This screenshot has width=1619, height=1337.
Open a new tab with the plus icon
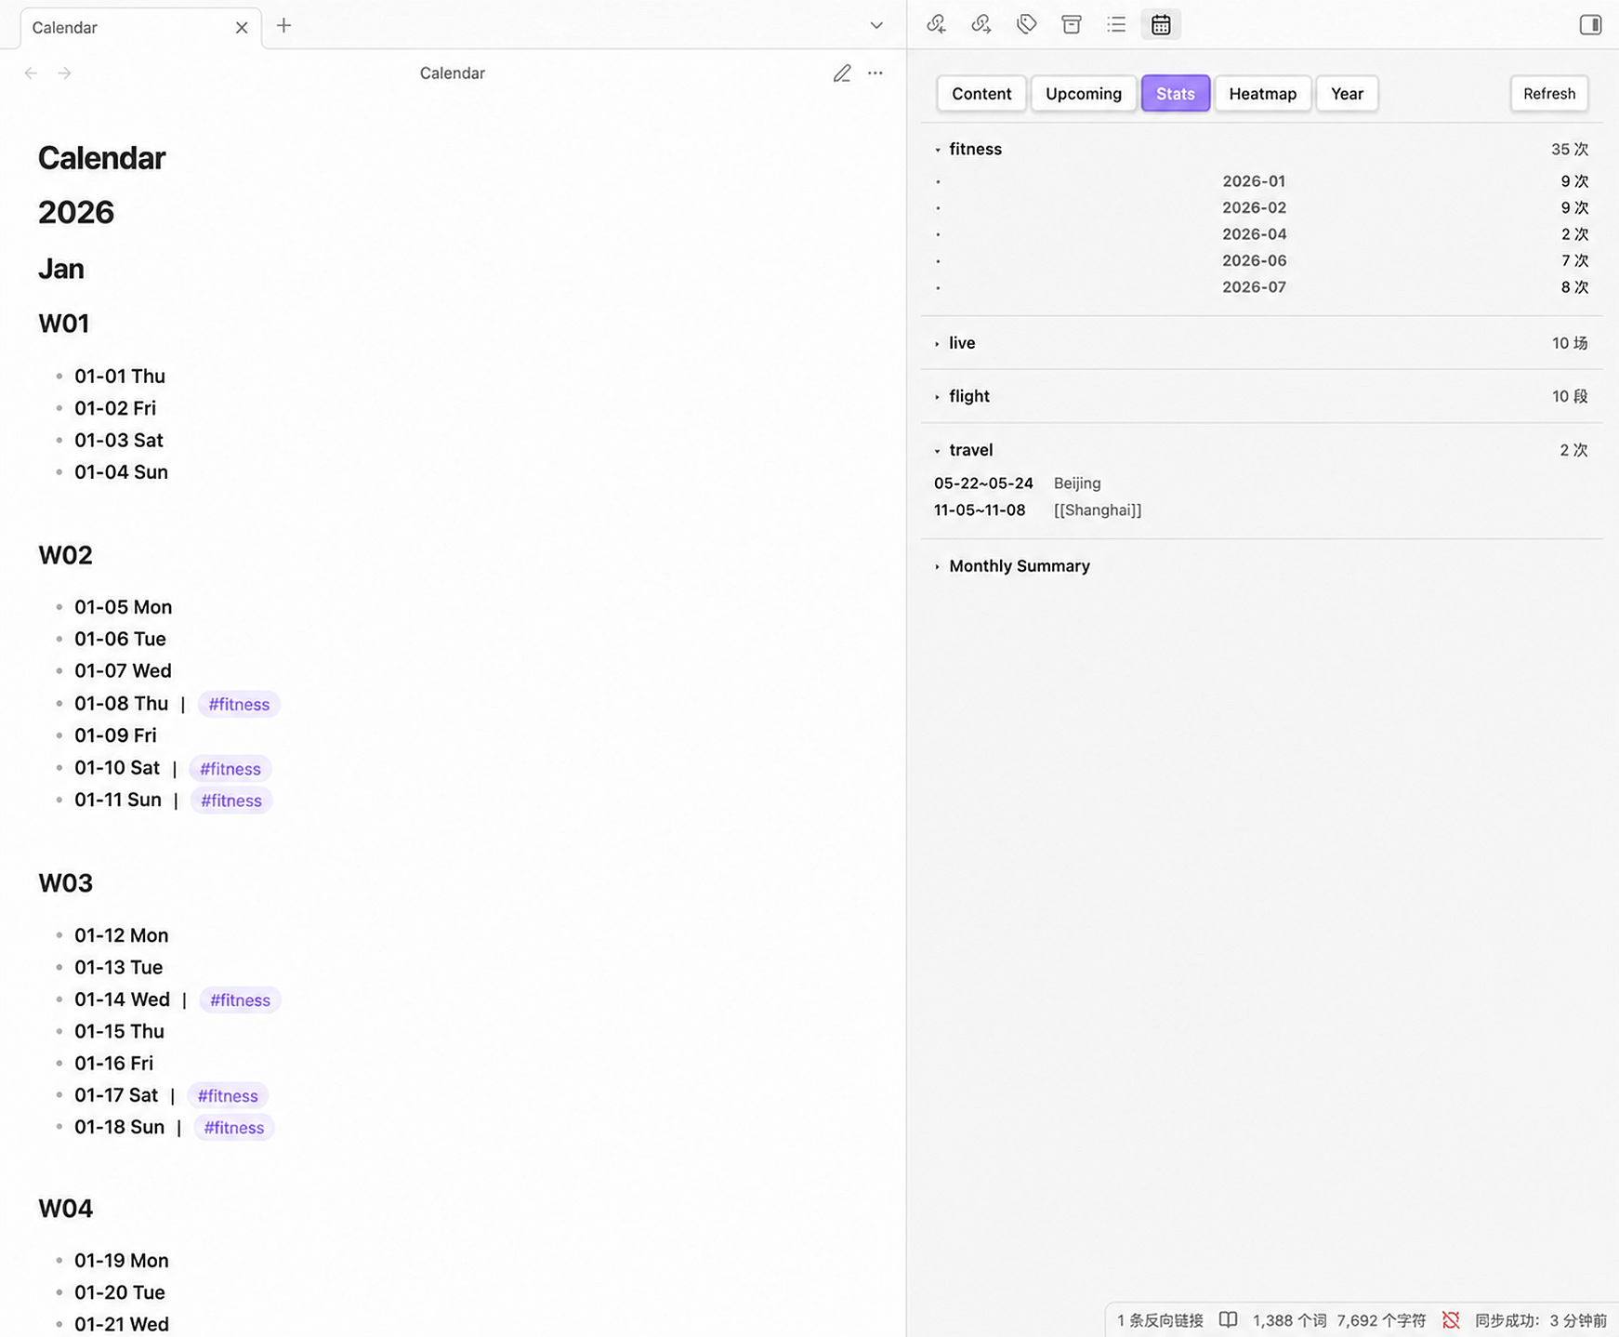284,26
